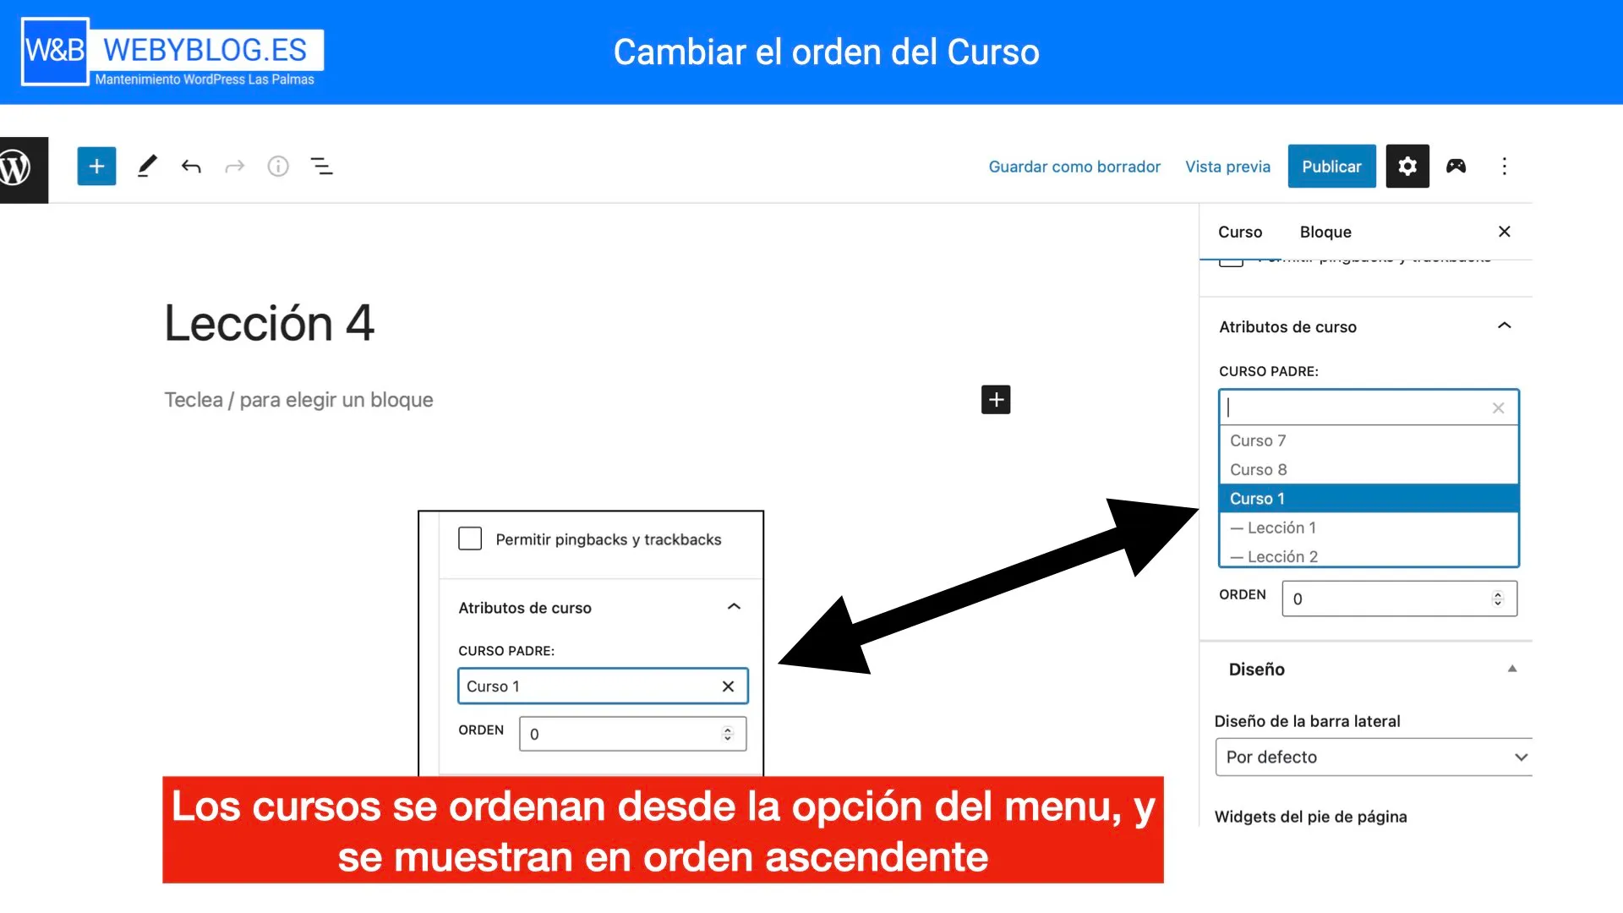
Task: Collapse the Diseño panel triangle
Action: pyautogui.click(x=1512, y=669)
